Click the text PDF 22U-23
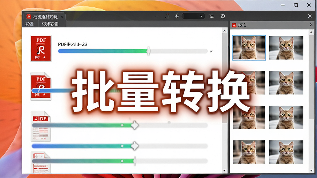This screenshot has width=317, height=178. 72,44
